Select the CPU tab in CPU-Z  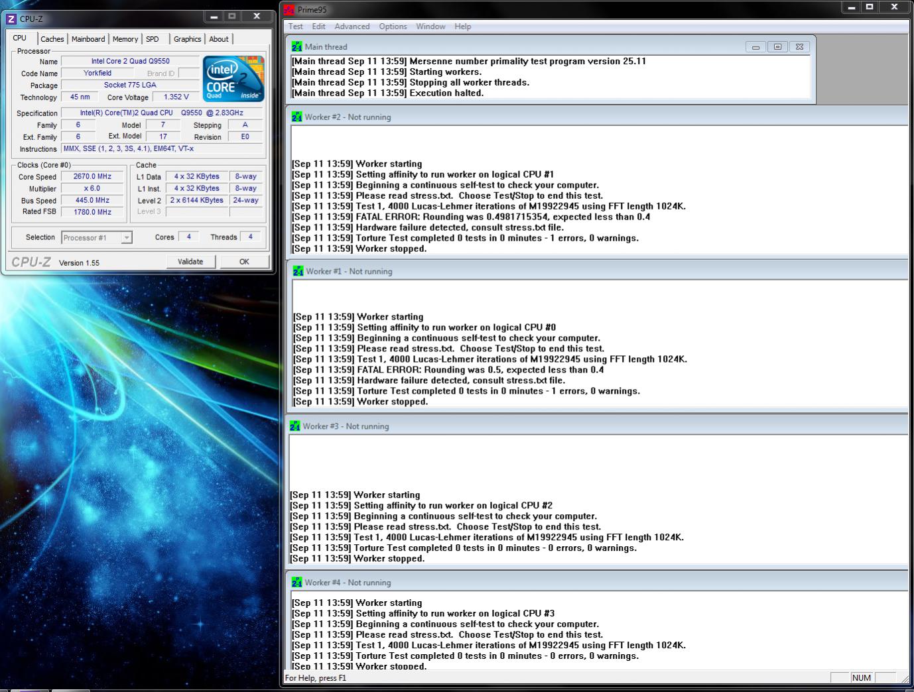coord(20,38)
